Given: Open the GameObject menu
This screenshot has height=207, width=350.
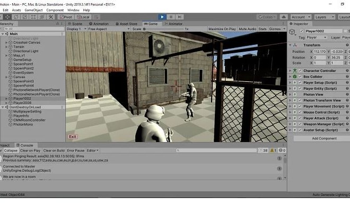Looking at the screenshot, I should pyautogui.click(x=33, y=10).
